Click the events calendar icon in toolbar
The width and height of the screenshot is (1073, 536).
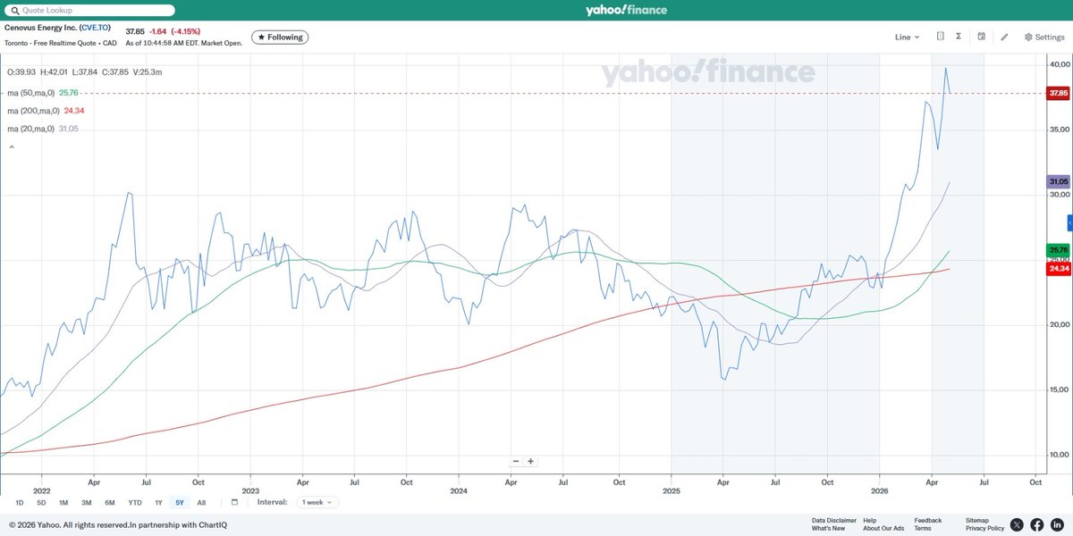(x=982, y=37)
